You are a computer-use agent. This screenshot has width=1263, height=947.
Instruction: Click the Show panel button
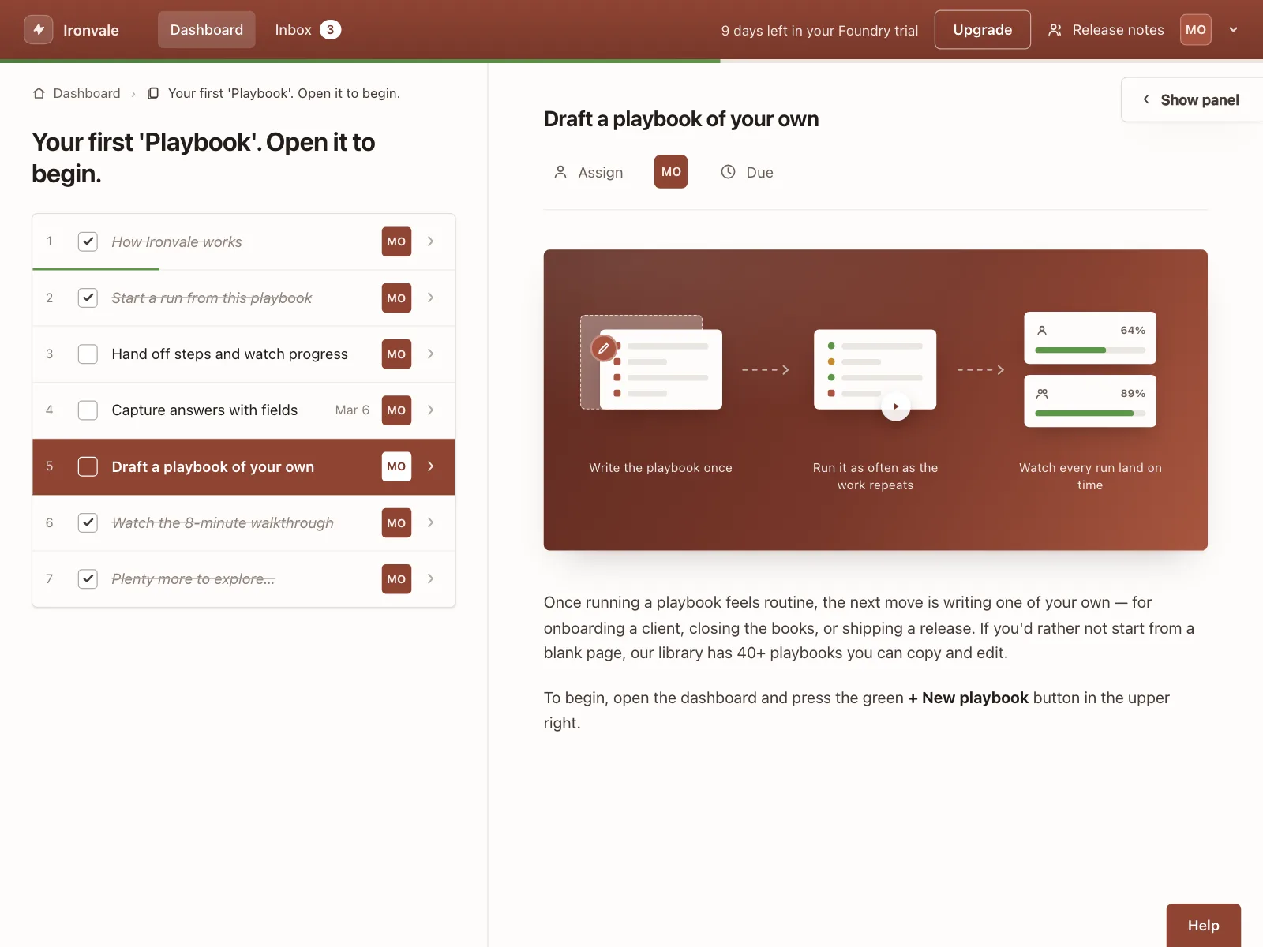(1192, 100)
